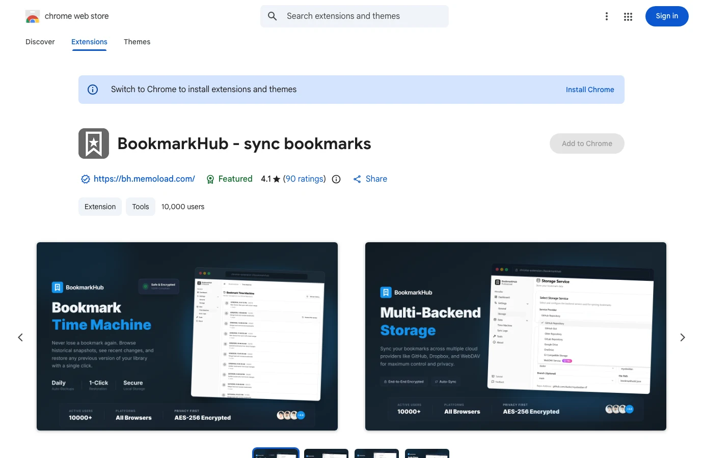
Task: Open the Multi-Backend Storage screenshot
Action: (516, 336)
